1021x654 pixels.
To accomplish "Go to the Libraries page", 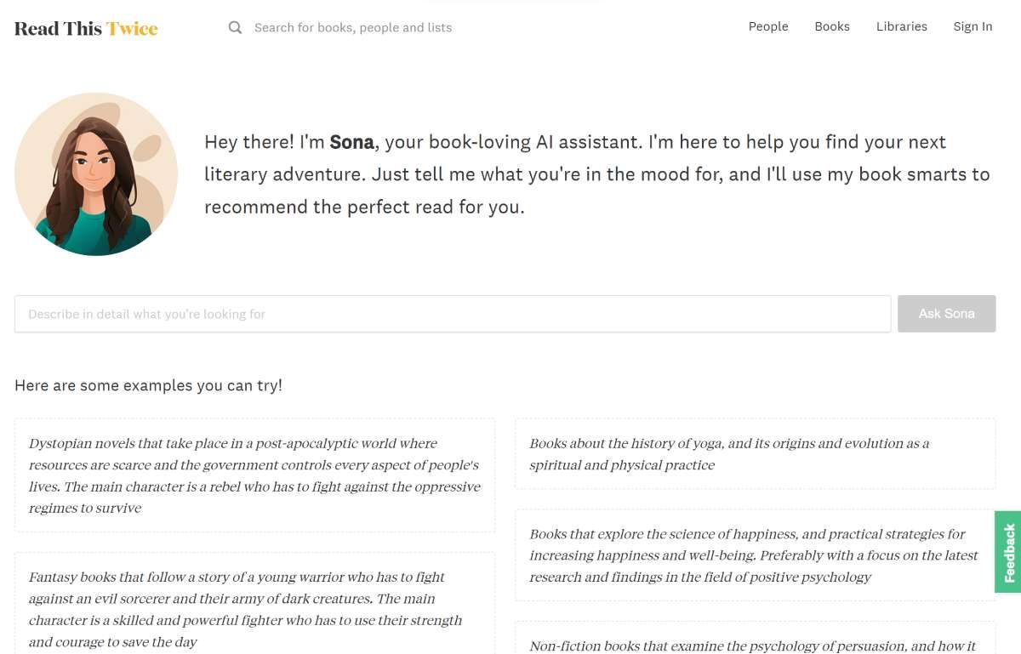I will coord(901,26).
